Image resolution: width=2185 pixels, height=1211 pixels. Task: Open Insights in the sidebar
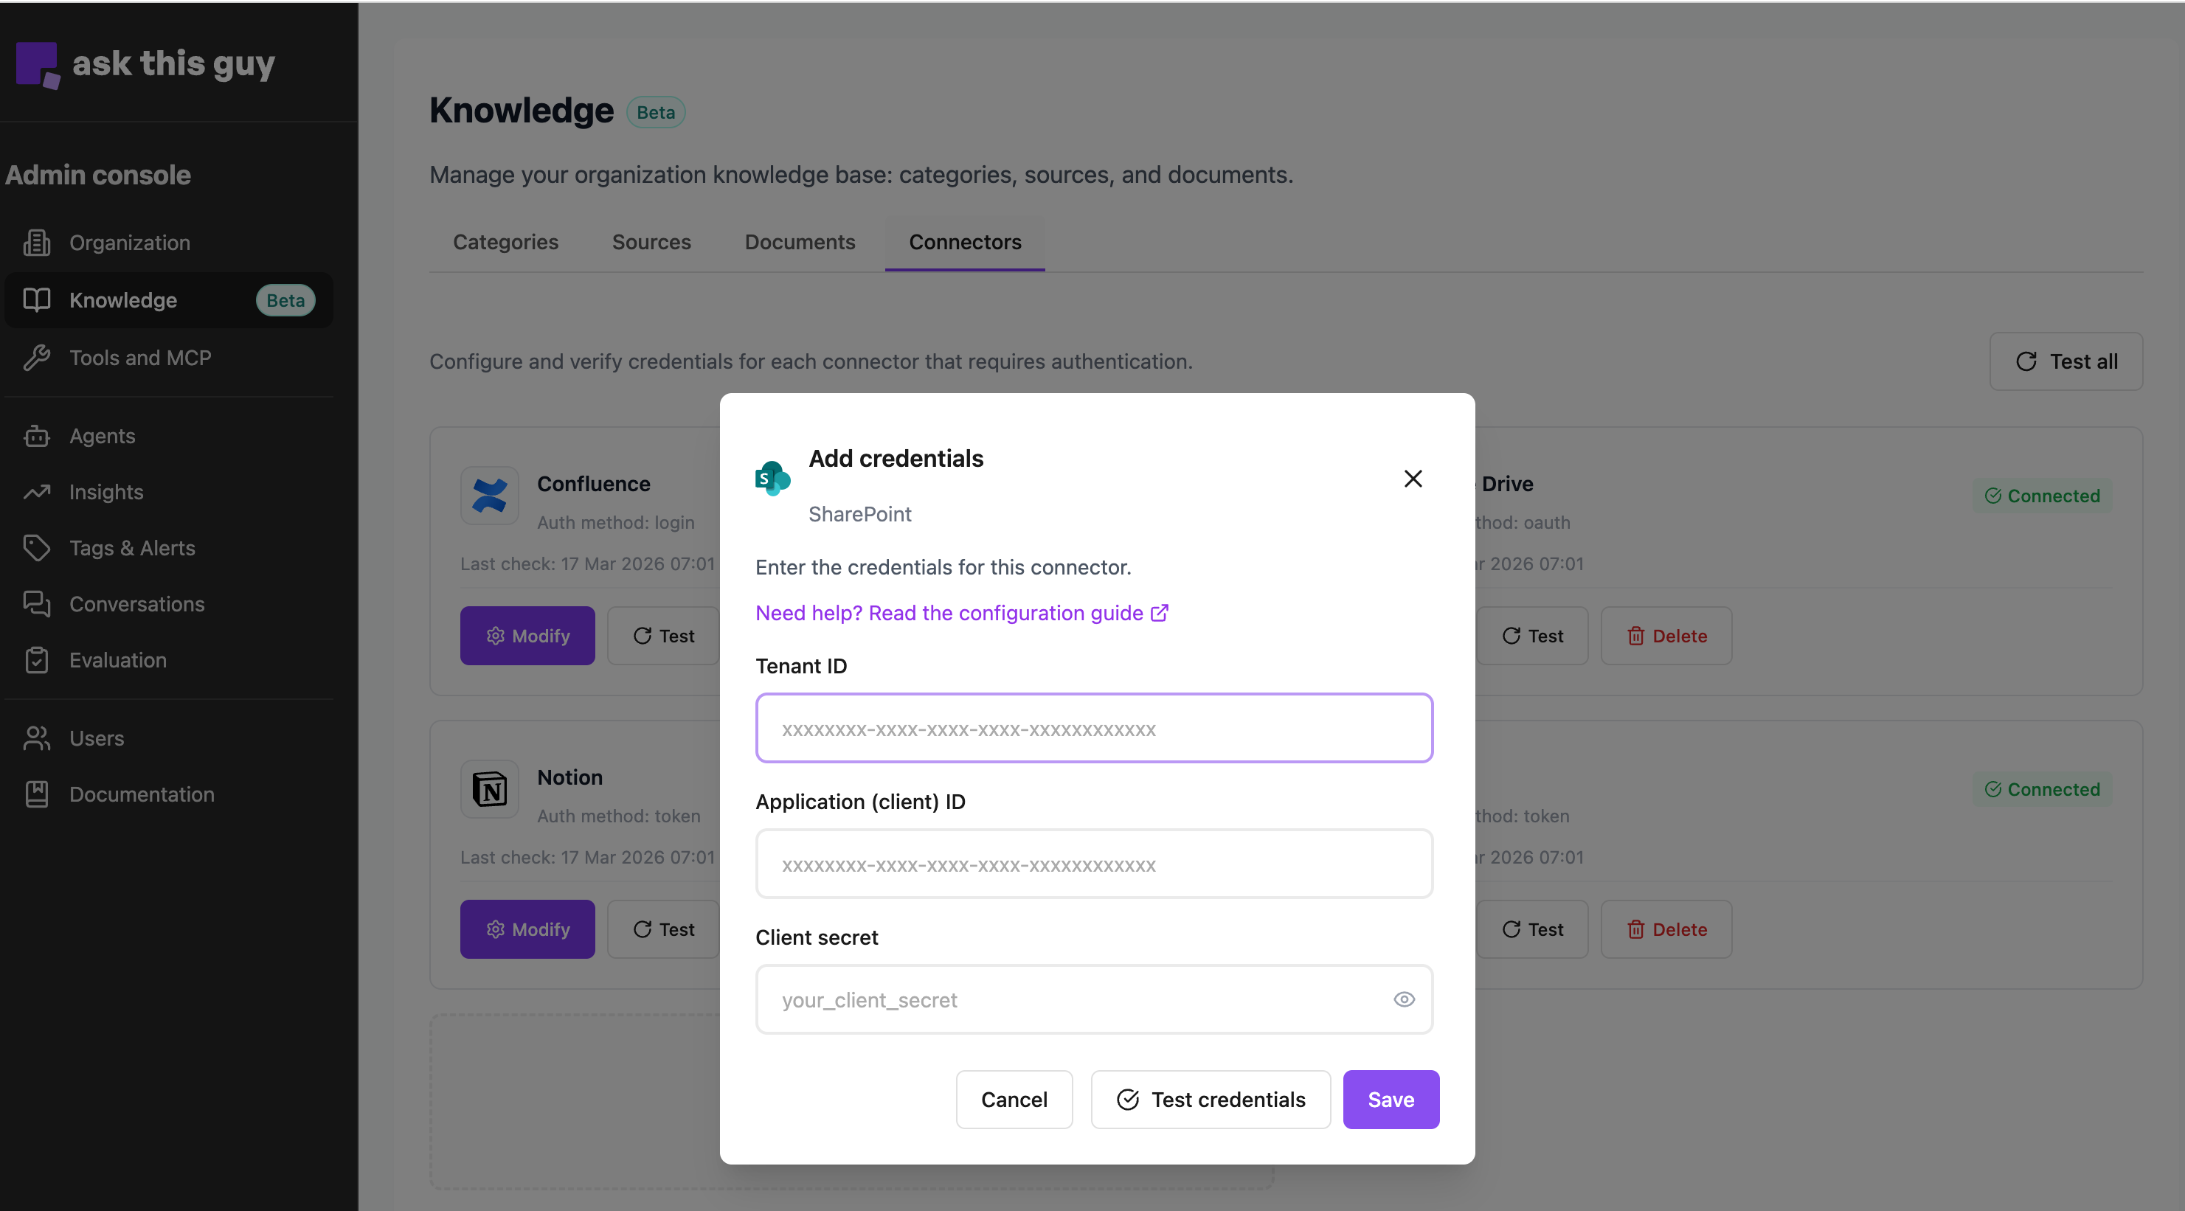tap(106, 492)
